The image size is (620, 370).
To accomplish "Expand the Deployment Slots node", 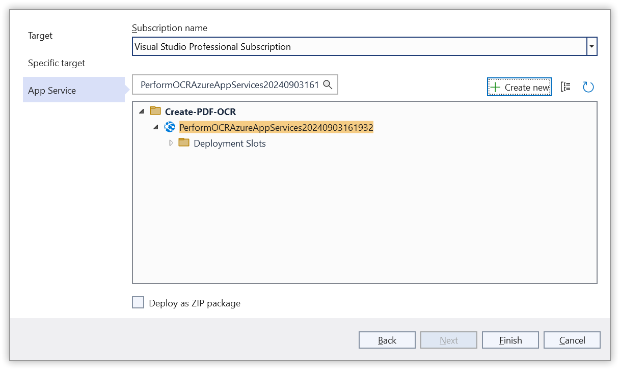I will click(171, 143).
